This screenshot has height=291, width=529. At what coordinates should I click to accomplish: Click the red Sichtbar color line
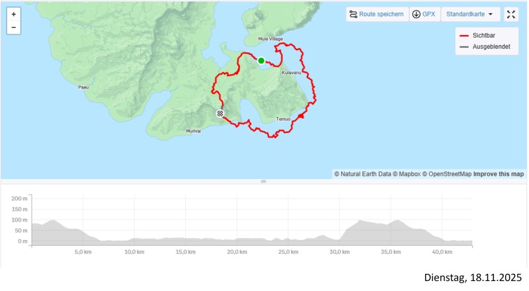click(464, 36)
